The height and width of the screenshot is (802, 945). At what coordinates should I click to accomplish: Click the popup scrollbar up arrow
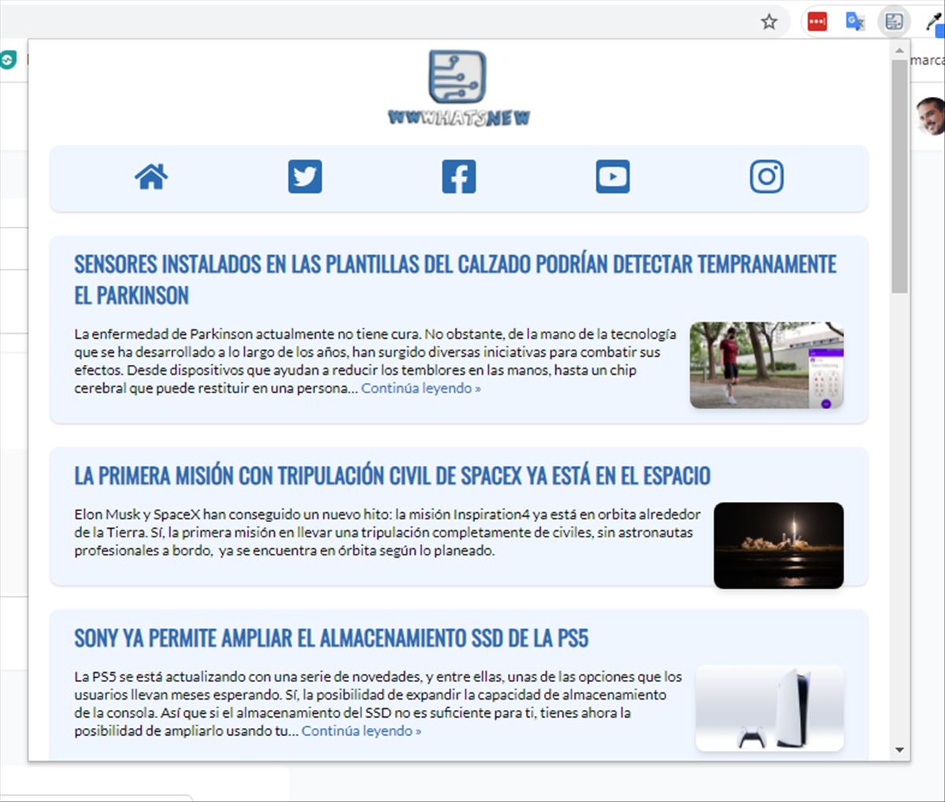click(900, 50)
